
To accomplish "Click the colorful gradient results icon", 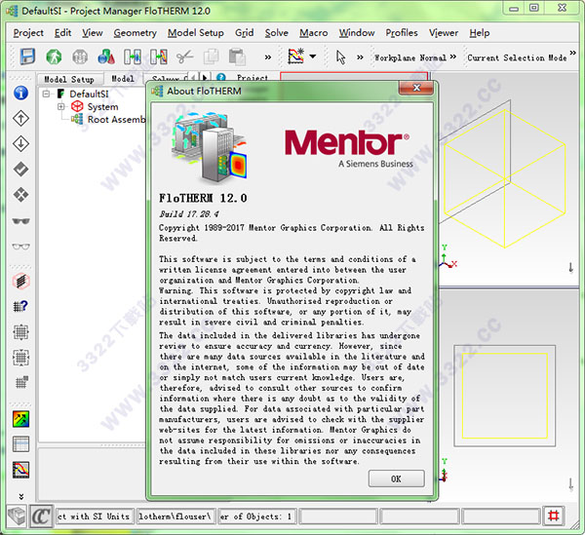I will pos(20,421).
